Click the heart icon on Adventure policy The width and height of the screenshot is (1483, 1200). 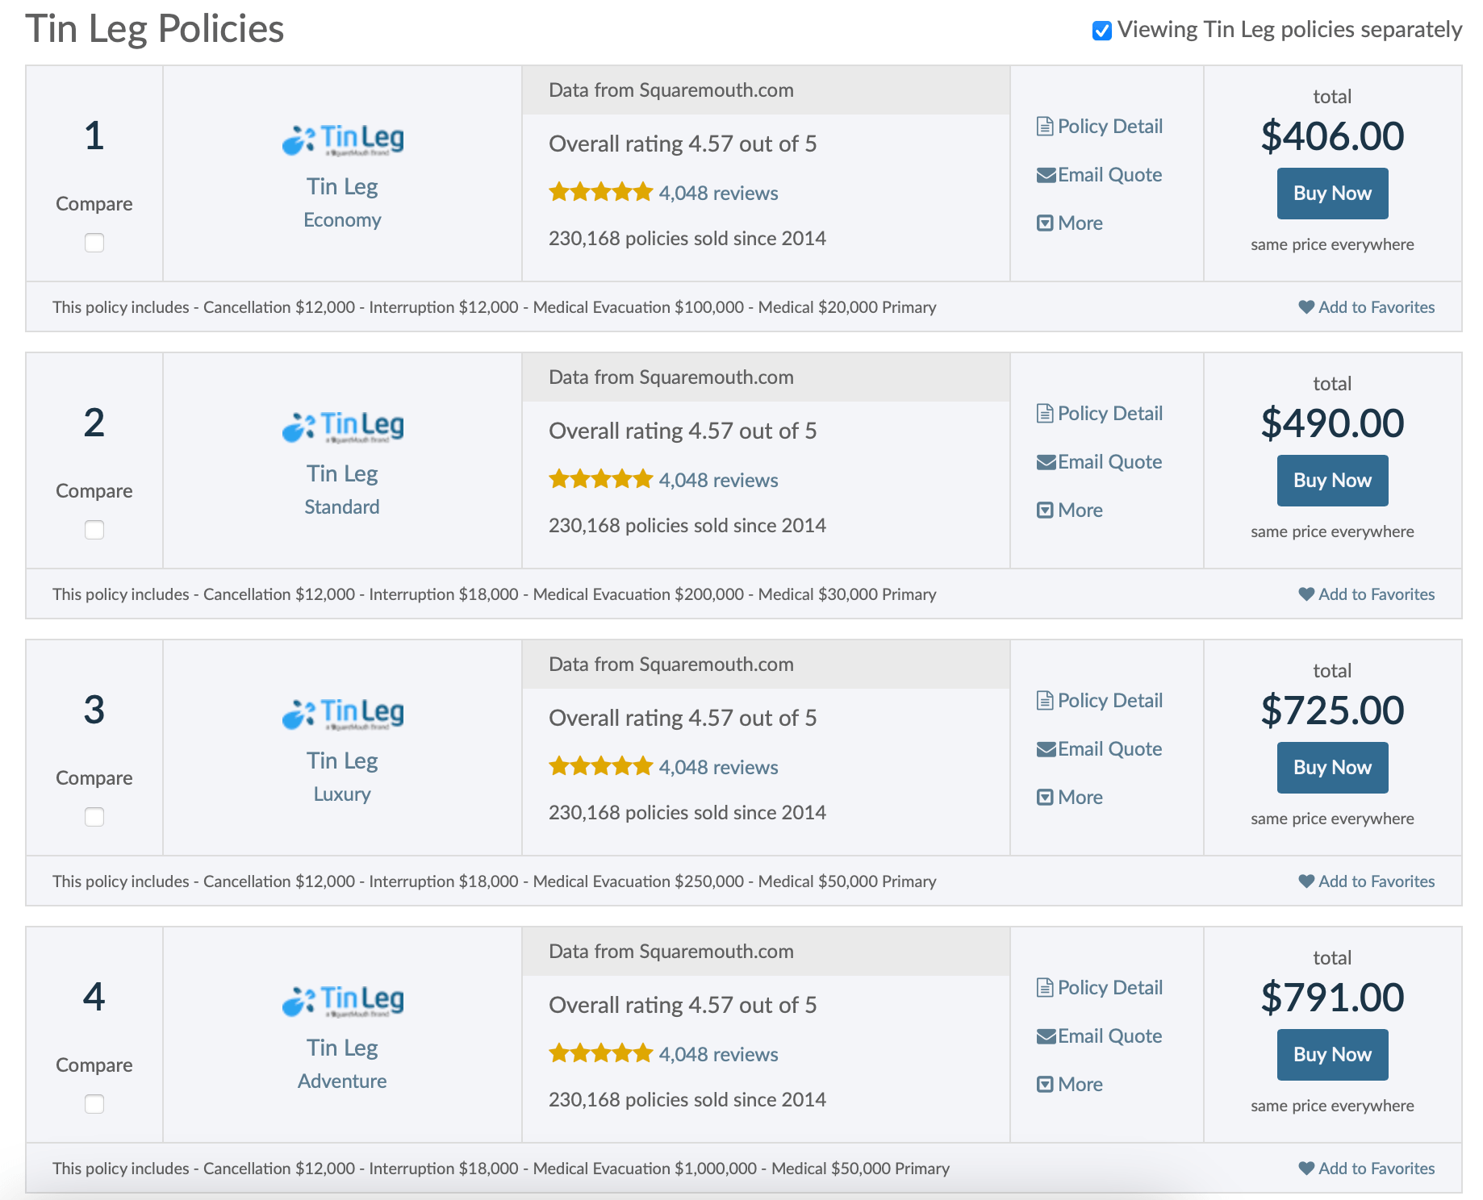click(x=1306, y=1169)
